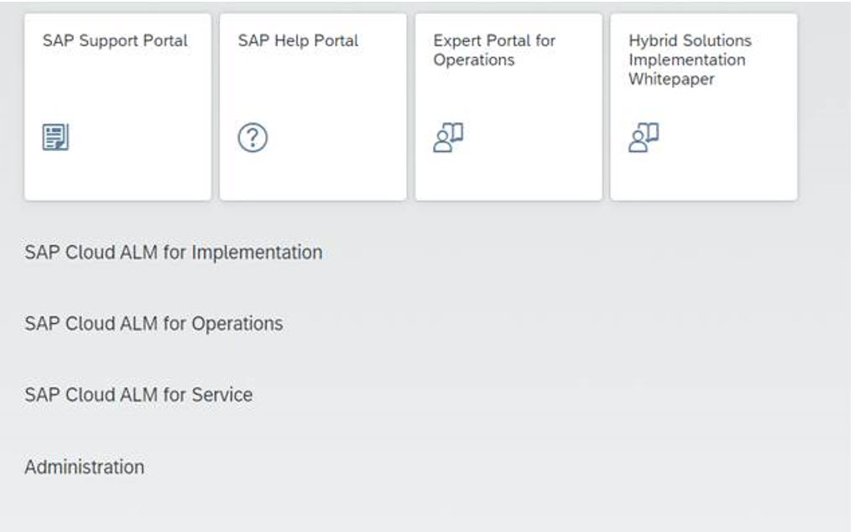
Task: Select the 'Hybrid Solutions' title line
Action: click(690, 41)
